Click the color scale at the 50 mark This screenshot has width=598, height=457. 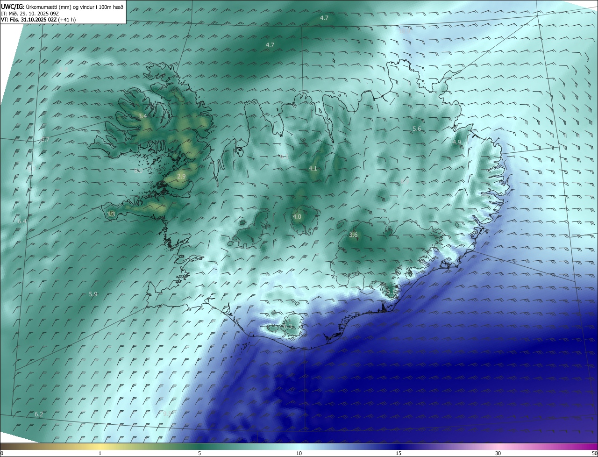pyautogui.click(x=595, y=453)
